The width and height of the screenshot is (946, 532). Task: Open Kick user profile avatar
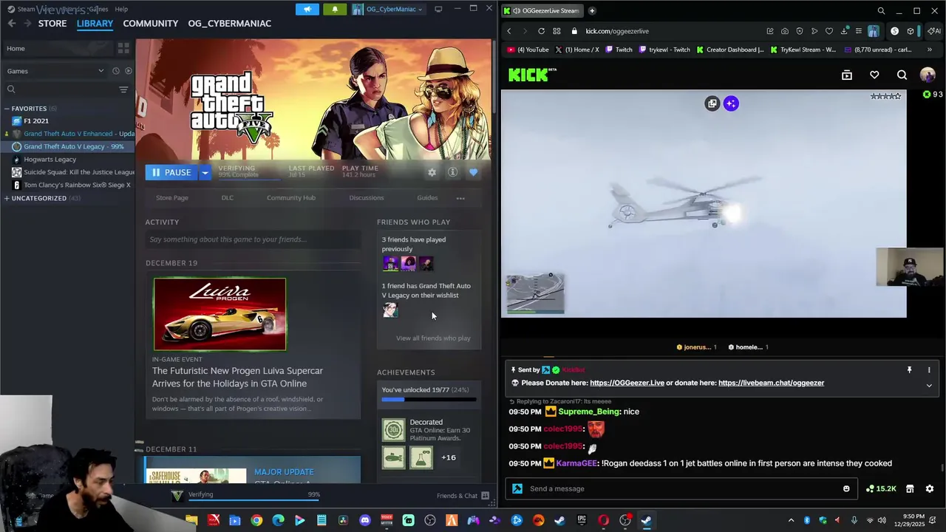tap(928, 75)
